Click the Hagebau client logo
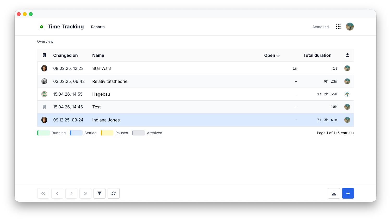Viewport: 391px width, 221px height. [x=44, y=94]
